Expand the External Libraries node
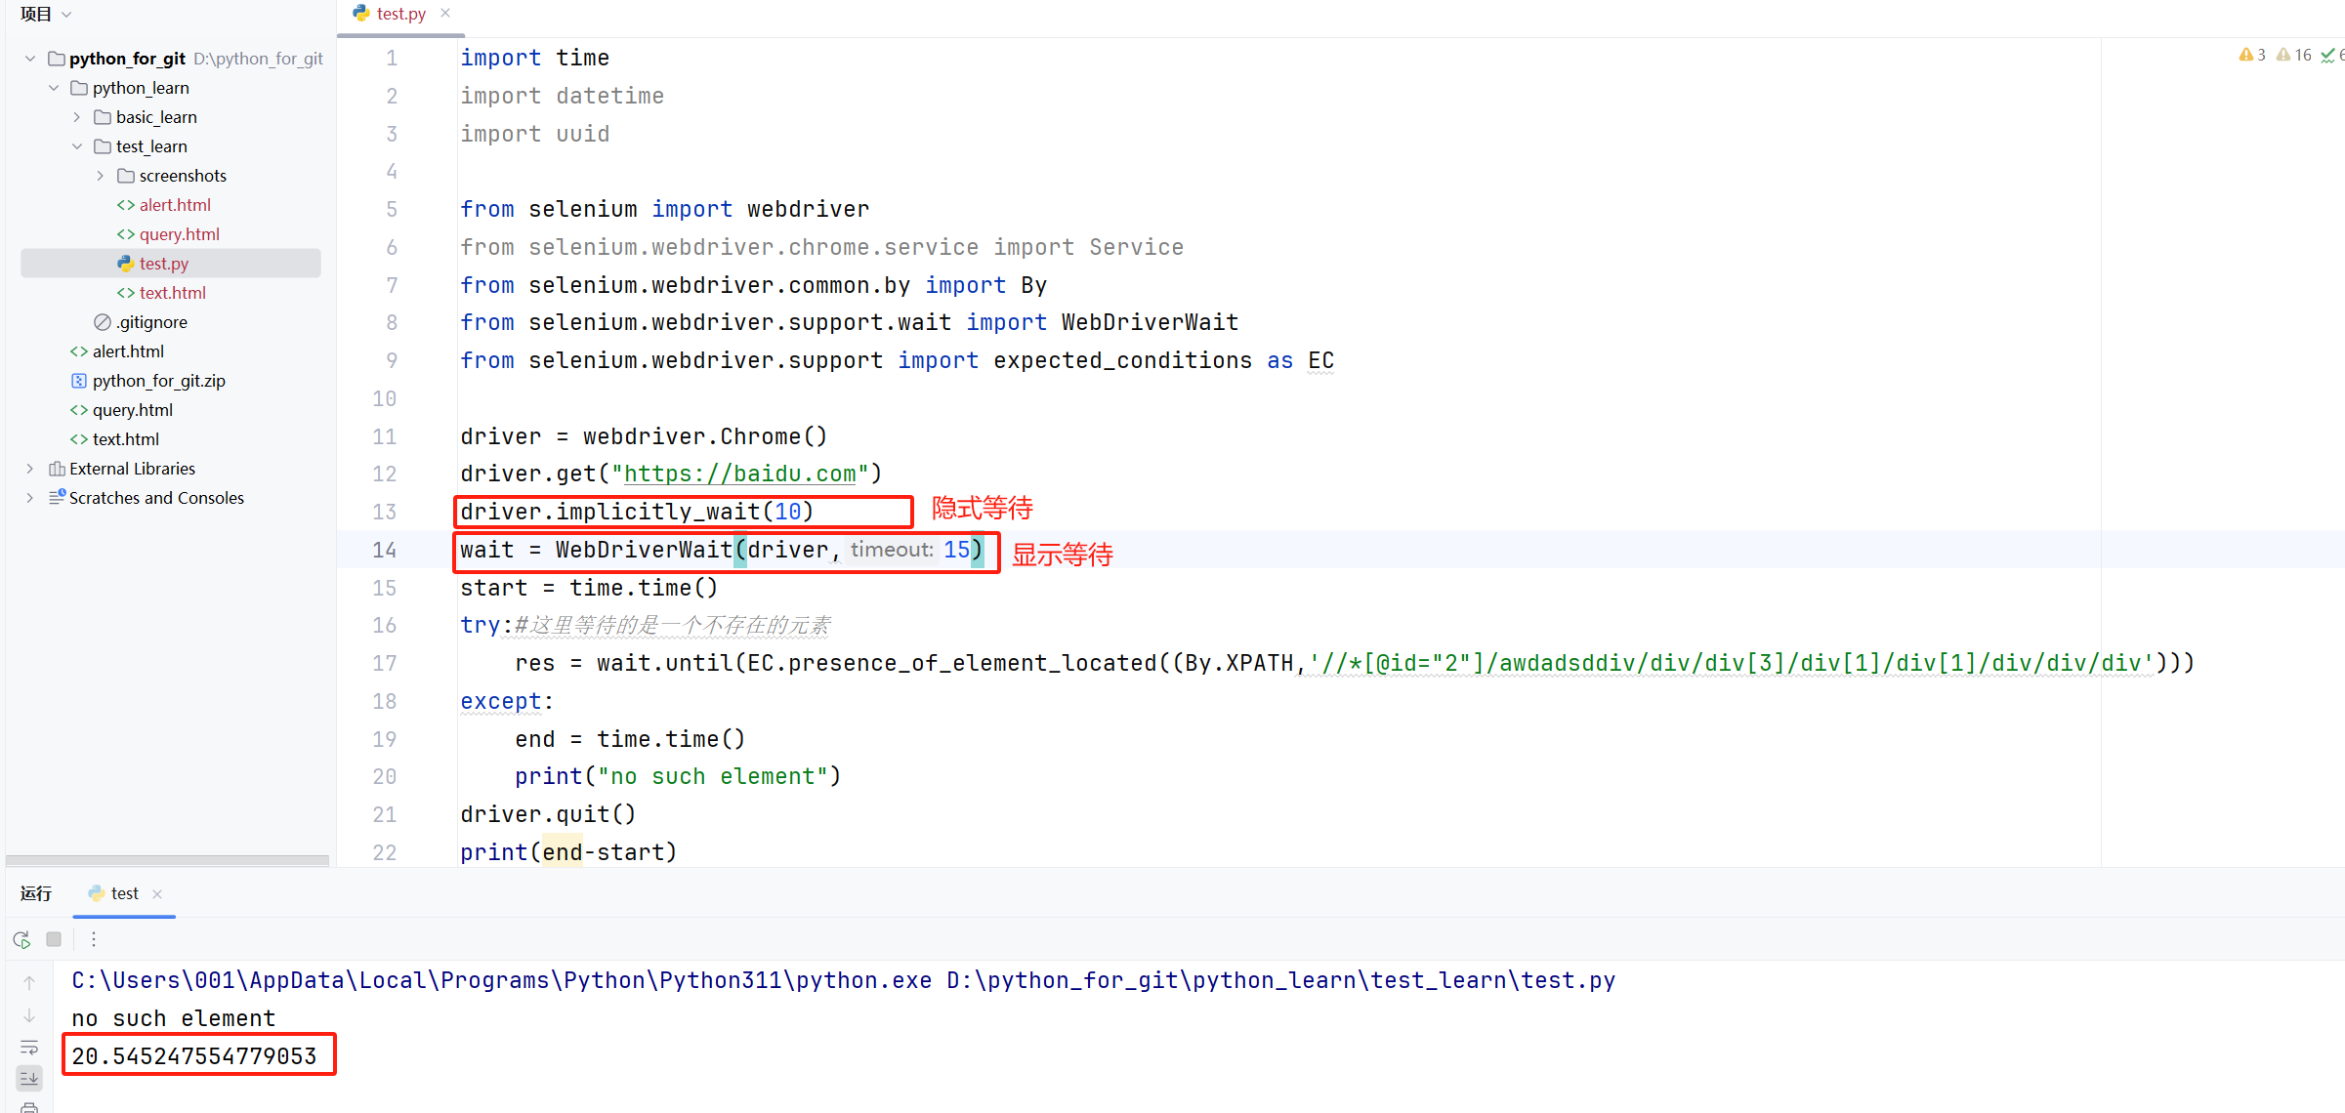The width and height of the screenshot is (2345, 1113). click(30, 469)
